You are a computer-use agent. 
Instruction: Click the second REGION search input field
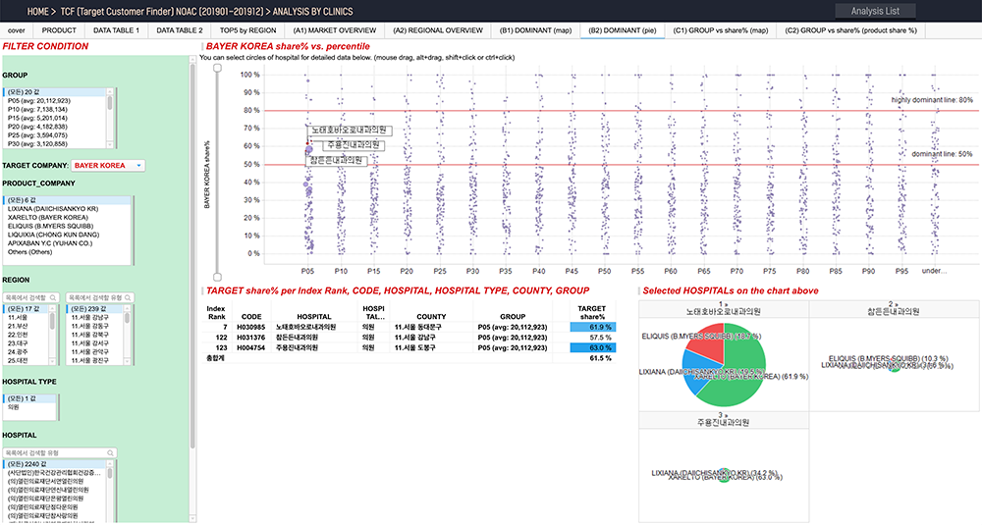[x=99, y=298]
